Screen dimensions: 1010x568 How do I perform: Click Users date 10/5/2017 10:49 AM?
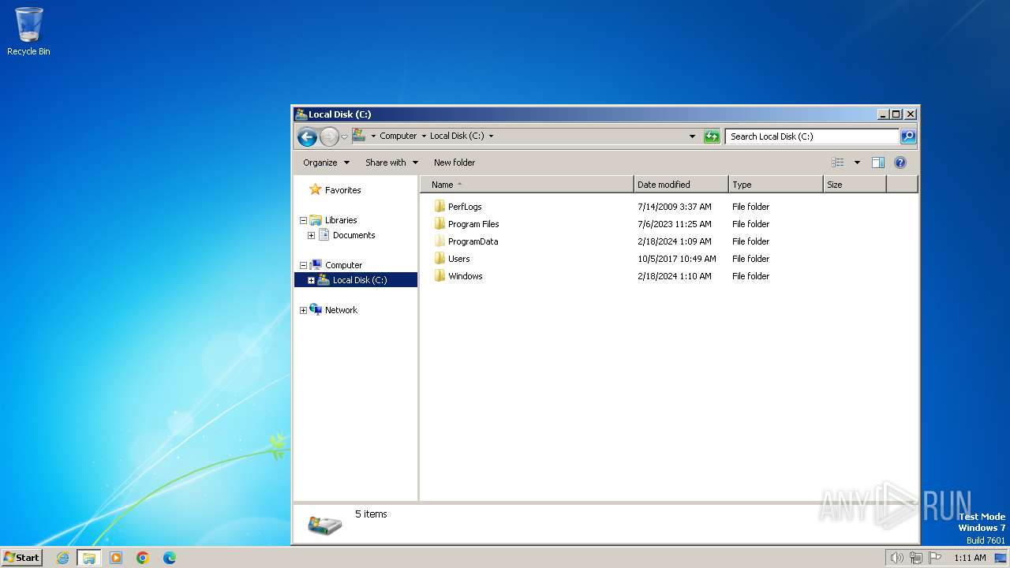(677, 259)
